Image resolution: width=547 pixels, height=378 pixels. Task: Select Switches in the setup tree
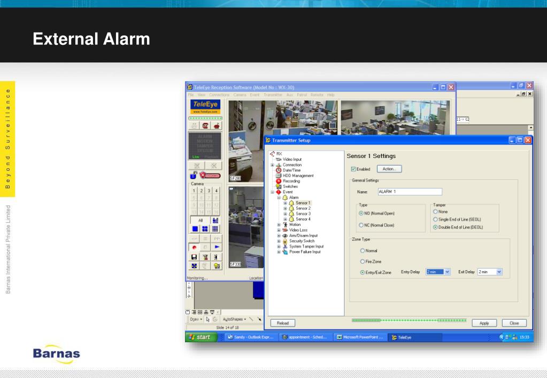point(290,186)
